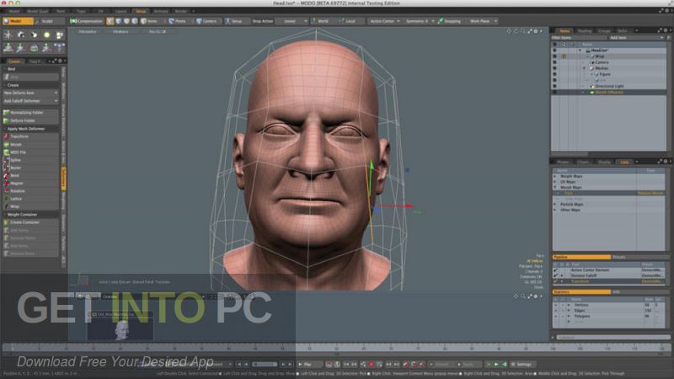Apply the Wrap deformer
674x379 pixels.
31,206
